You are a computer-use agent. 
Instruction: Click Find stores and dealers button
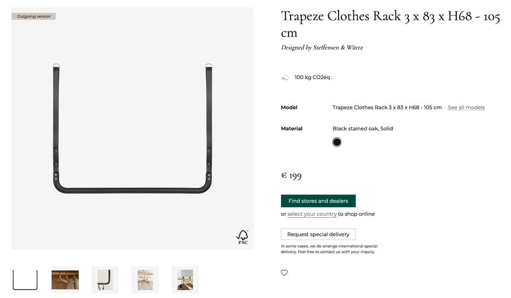[x=318, y=201]
